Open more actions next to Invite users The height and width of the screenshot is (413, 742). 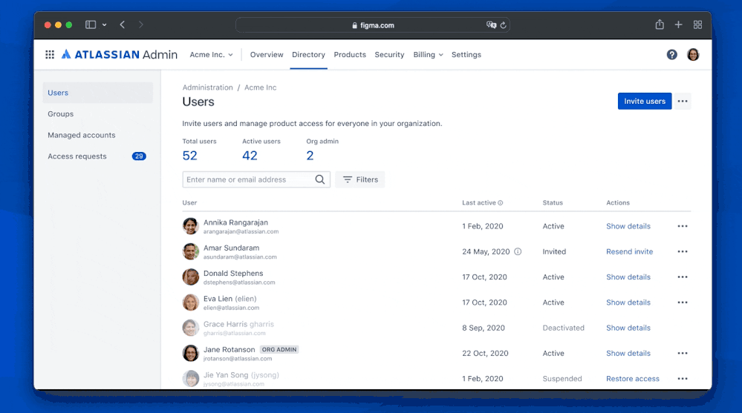tap(683, 101)
